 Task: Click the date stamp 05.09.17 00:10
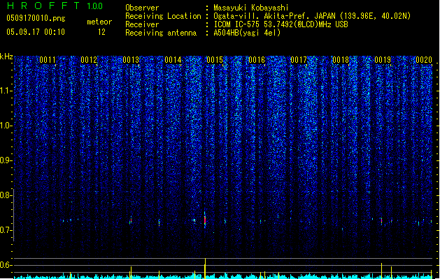coord(36,32)
